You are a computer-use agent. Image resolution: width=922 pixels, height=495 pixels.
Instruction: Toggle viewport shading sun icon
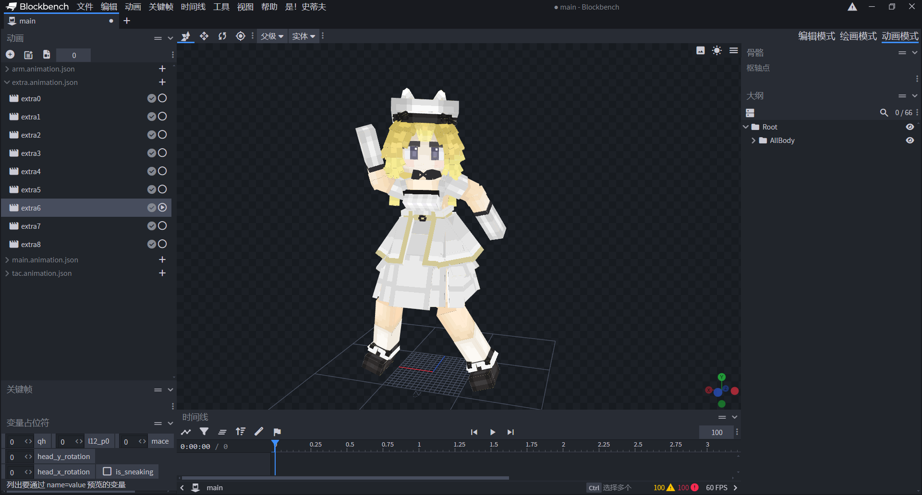[717, 51]
